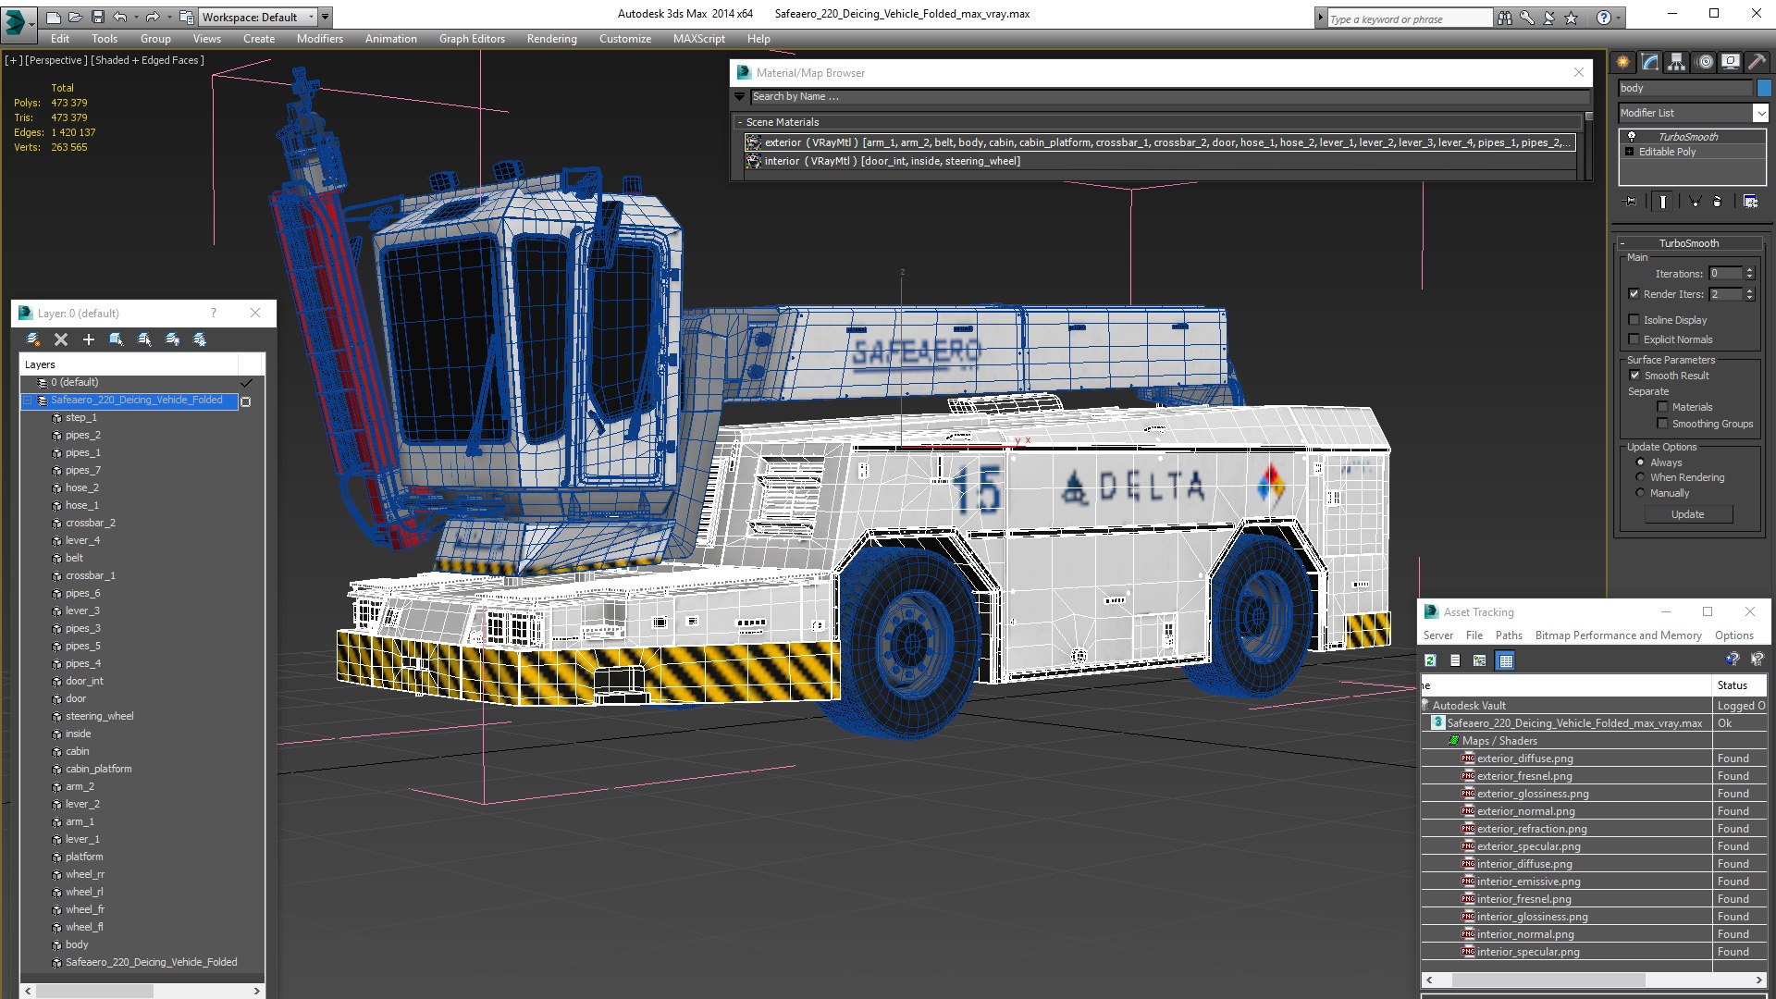1776x999 pixels.
Task: Click the Open File quick-access icon
Action: click(x=75, y=17)
